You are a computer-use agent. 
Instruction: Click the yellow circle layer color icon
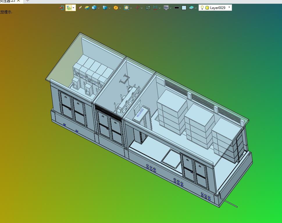pos(207,8)
